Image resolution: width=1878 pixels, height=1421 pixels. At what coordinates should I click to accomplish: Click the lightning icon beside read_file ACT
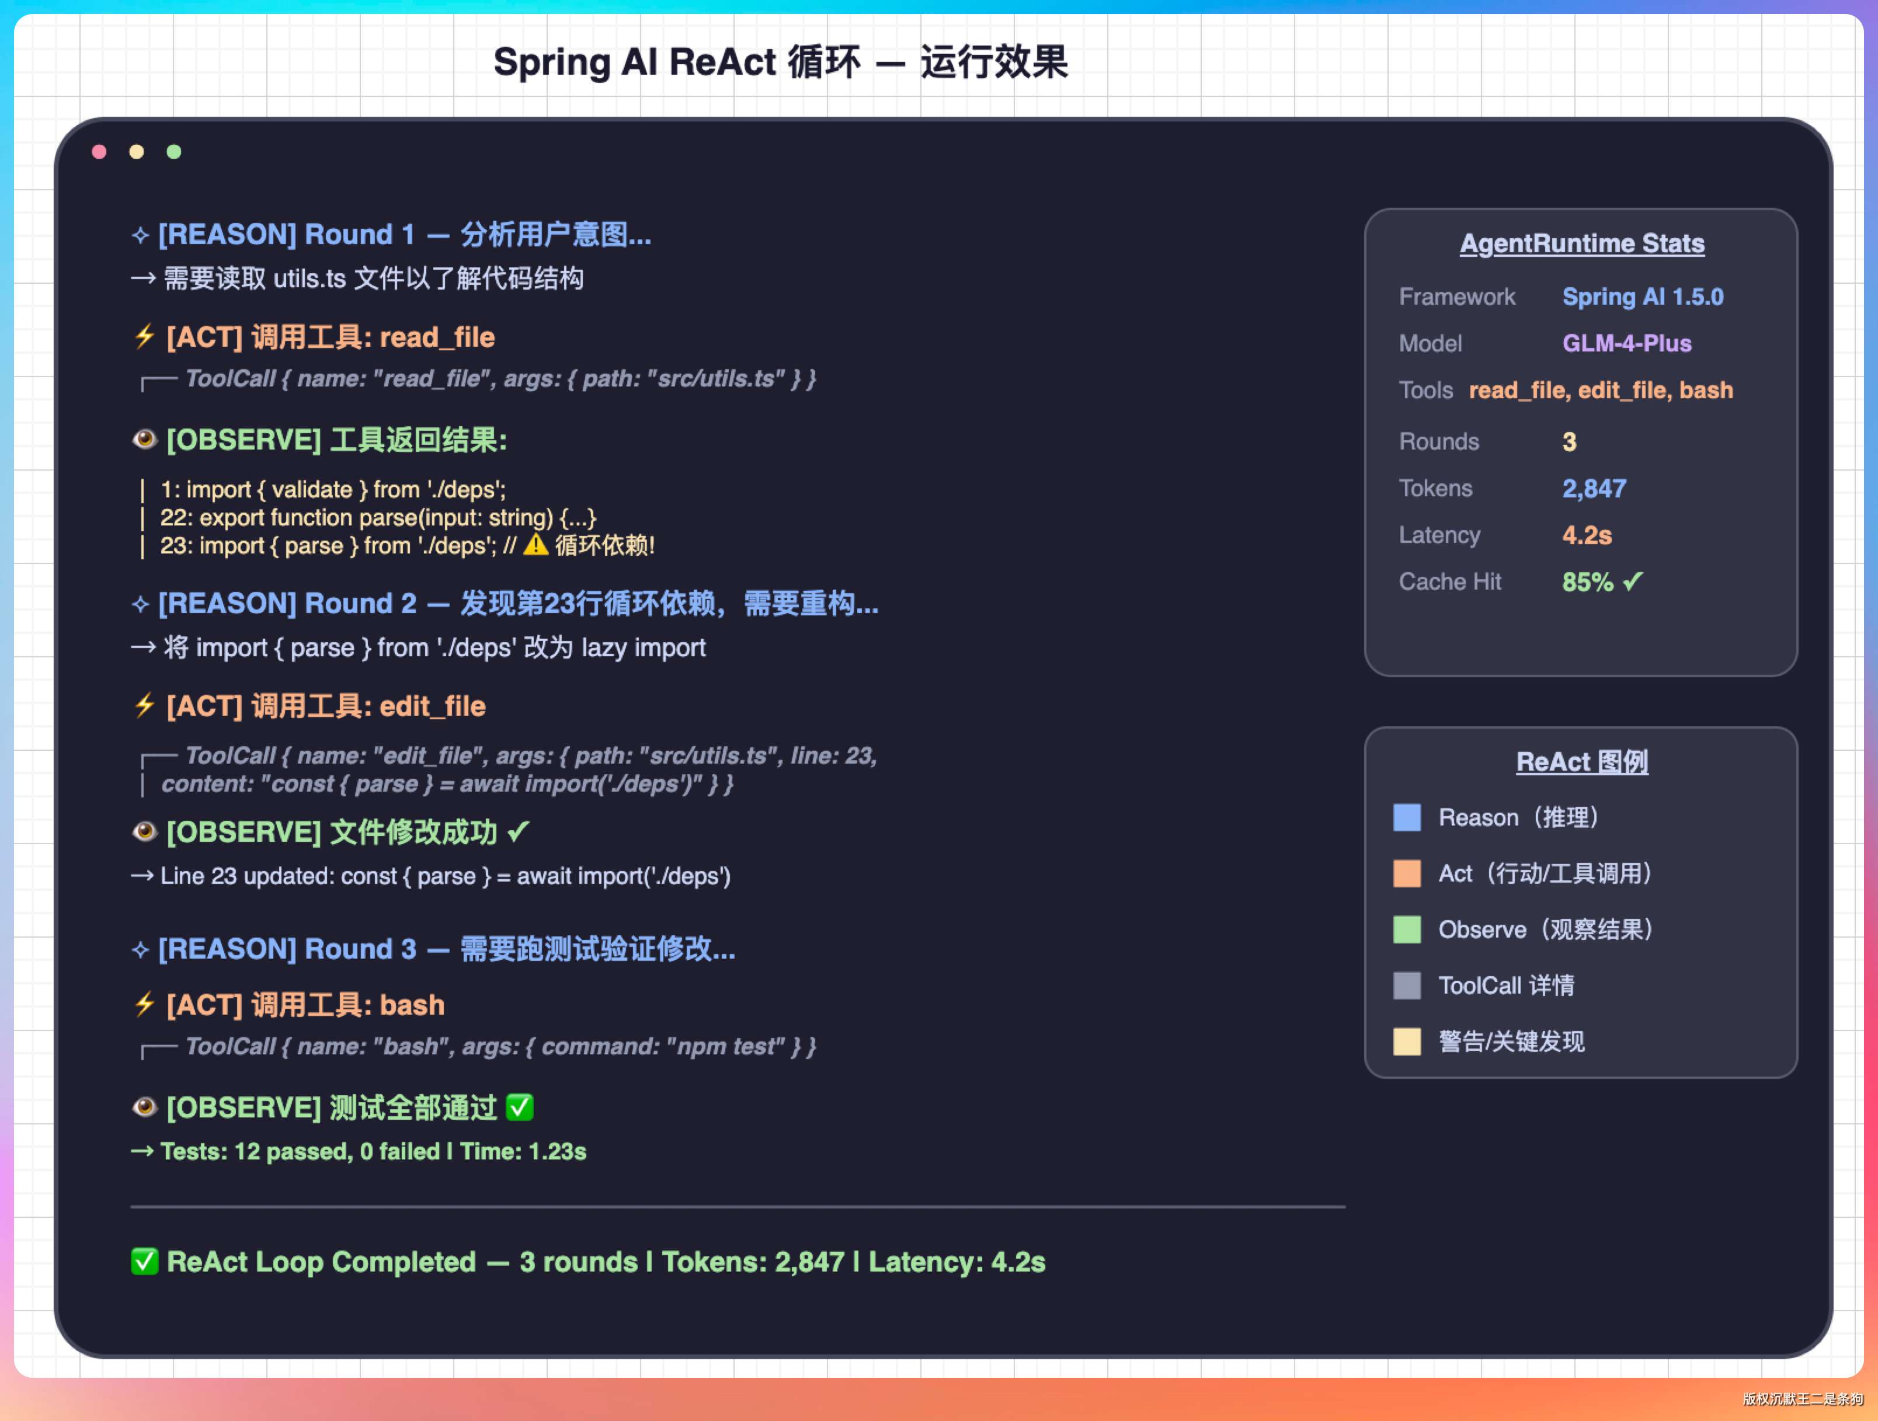(144, 336)
